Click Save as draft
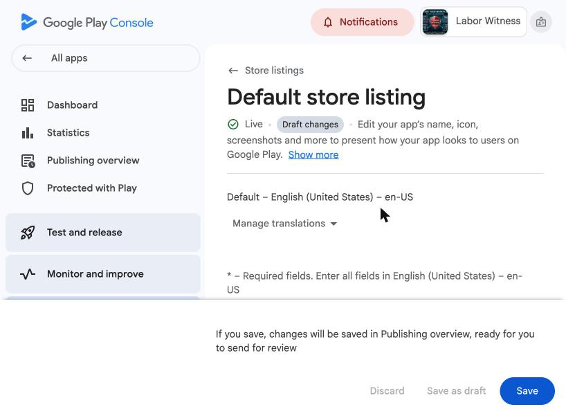This screenshot has height=416, width=566. (x=456, y=391)
